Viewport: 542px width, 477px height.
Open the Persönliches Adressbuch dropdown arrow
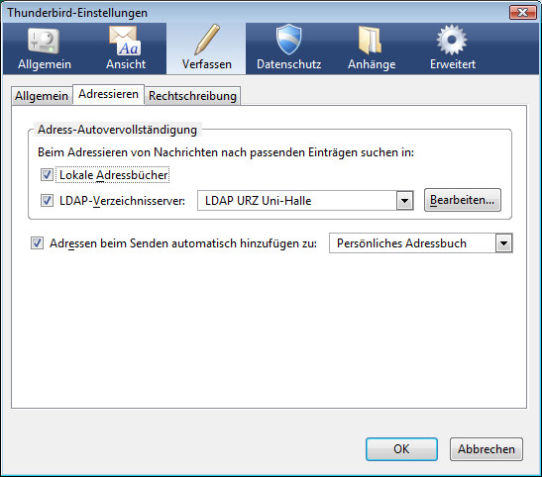pyautogui.click(x=503, y=243)
